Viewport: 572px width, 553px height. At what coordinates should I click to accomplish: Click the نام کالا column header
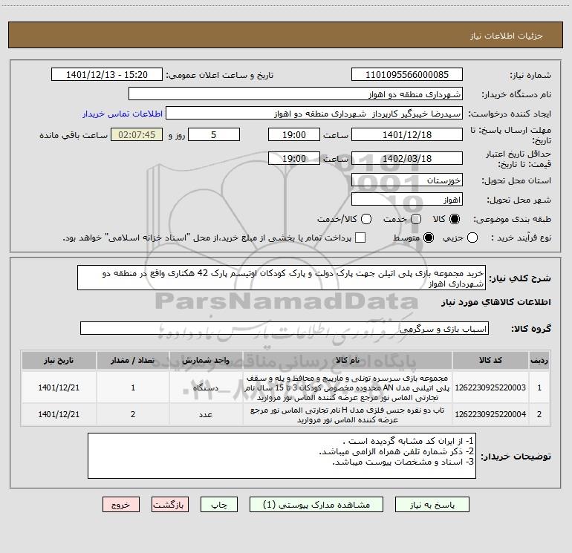(348, 360)
